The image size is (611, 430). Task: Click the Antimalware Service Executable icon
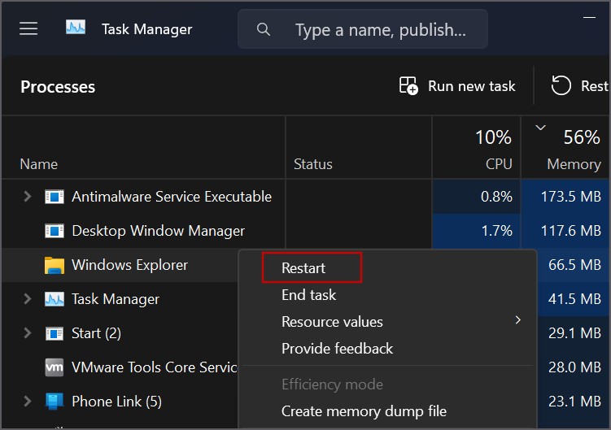[x=55, y=197]
